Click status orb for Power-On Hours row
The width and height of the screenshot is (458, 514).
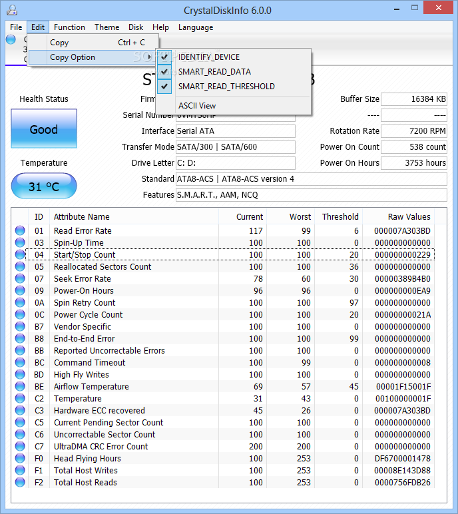[x=20, y=290]
